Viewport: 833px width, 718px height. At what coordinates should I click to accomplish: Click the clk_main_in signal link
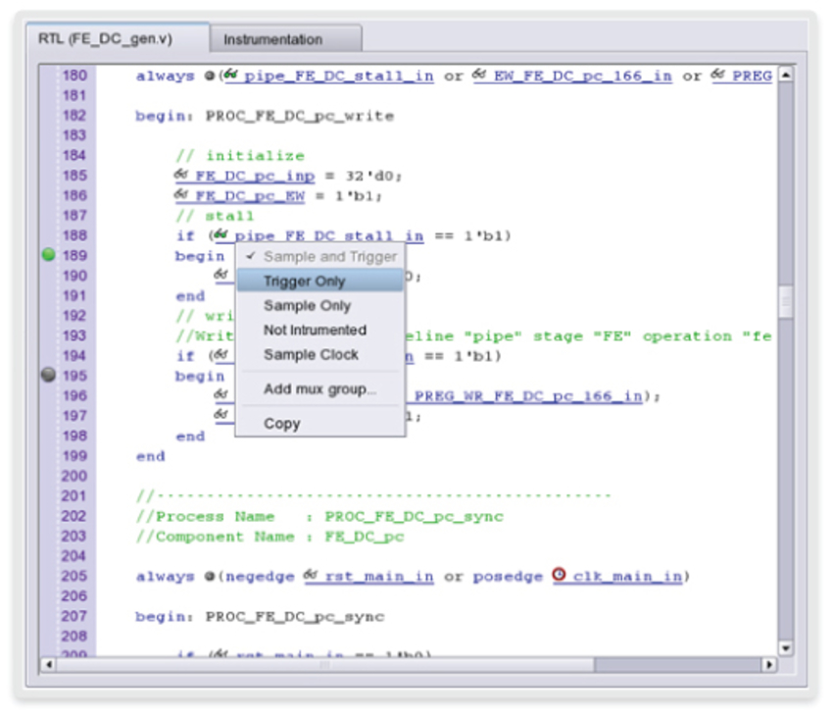[627, 577]
